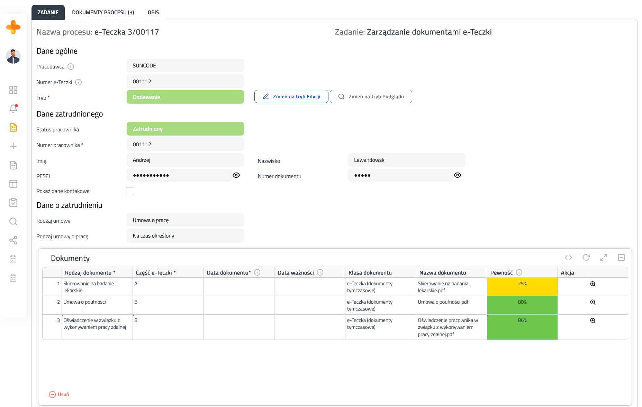
Task: Click the info icon next to Pracodawca
Action: pos(71,67)
